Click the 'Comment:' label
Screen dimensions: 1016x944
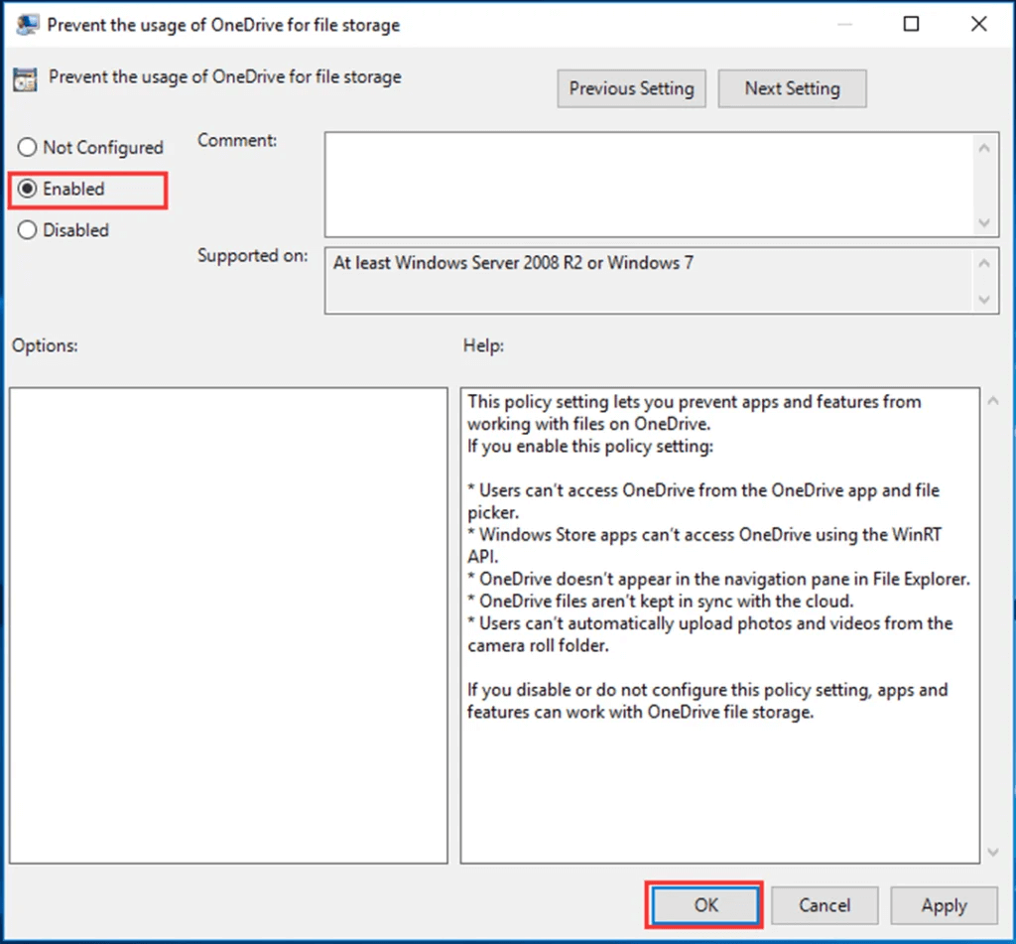pyautogui.click(x=237, y=140)
